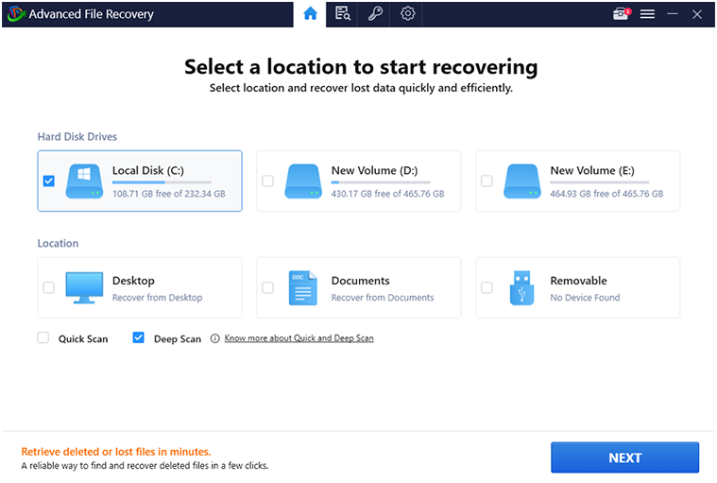
Task: Open the registration key icon tab
Action: [375, 14]
